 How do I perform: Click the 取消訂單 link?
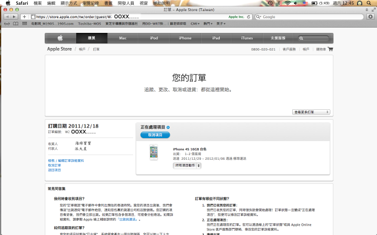pyautogui.click(x=54, y=166)
